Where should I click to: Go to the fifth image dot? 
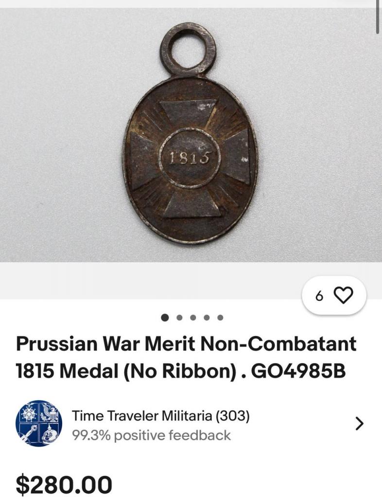[220, 317]
